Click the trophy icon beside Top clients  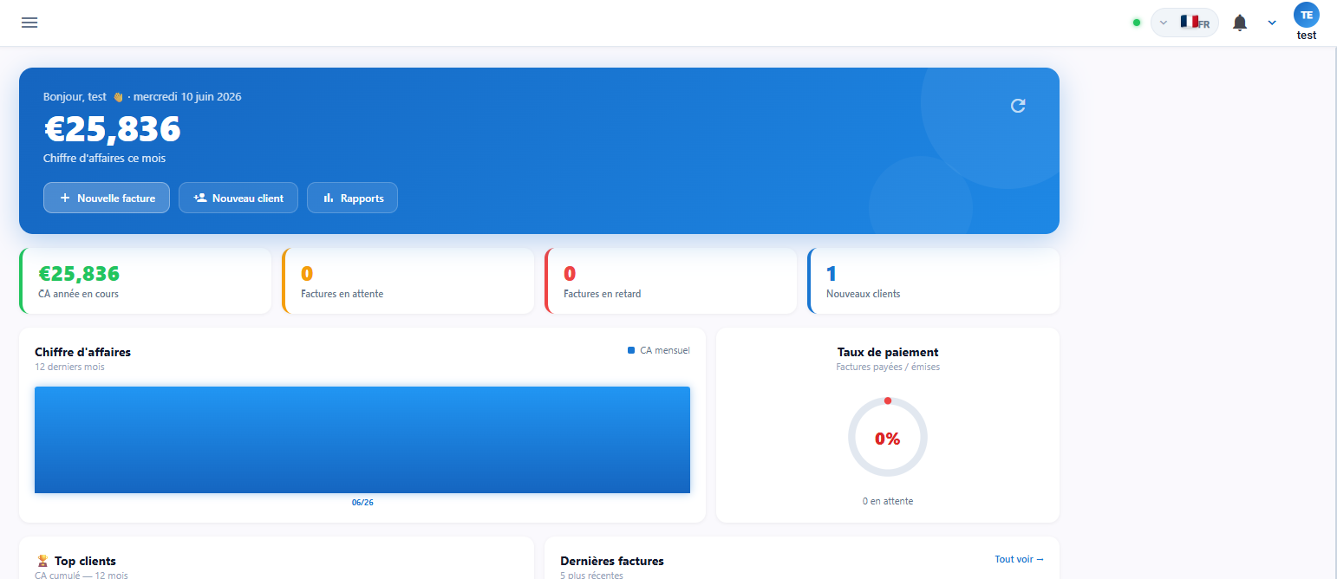point(42,561)
